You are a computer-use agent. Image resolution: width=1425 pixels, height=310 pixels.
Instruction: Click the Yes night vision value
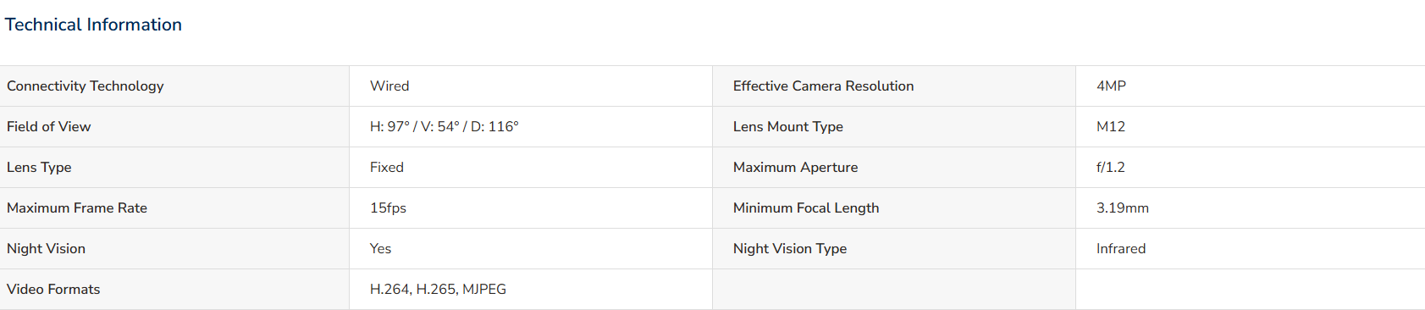(380, 249)
